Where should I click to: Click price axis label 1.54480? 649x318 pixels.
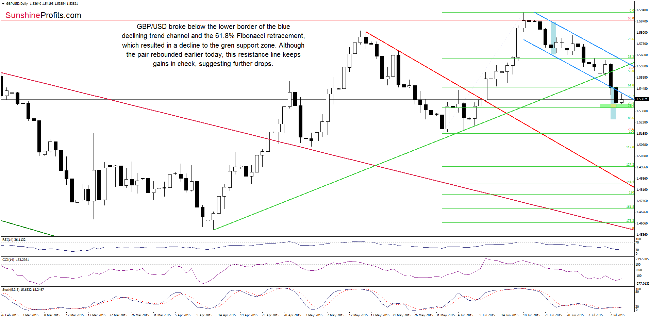click(642, 89)
